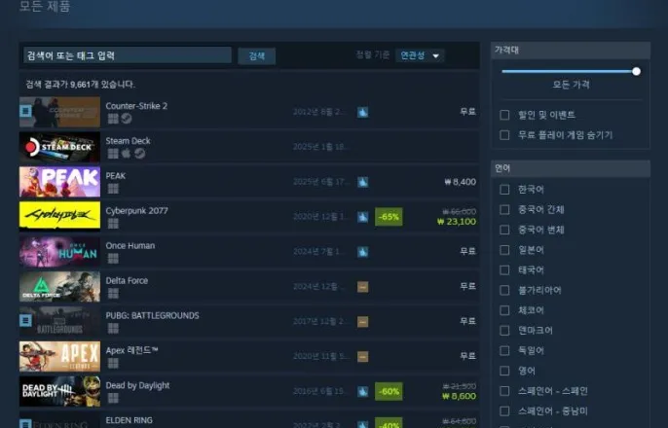Click the Dead by Daylight game thumbnail
This screenshot has width=668, height=428.
point(59,391)
